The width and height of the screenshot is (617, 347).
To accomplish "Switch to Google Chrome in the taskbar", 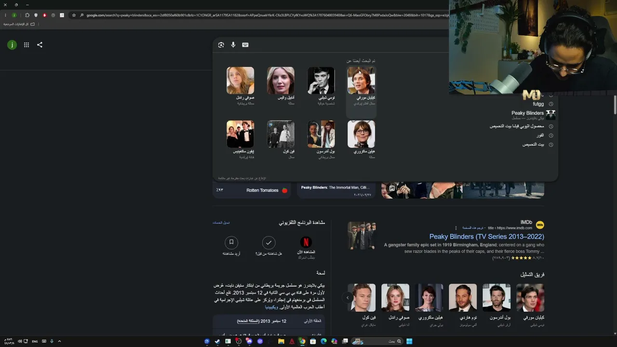I will [302, 341].
